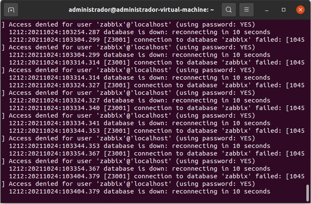This screenshot has height=204, width=311.
Task: Maximize the terminal window
Action: [284, 10]
